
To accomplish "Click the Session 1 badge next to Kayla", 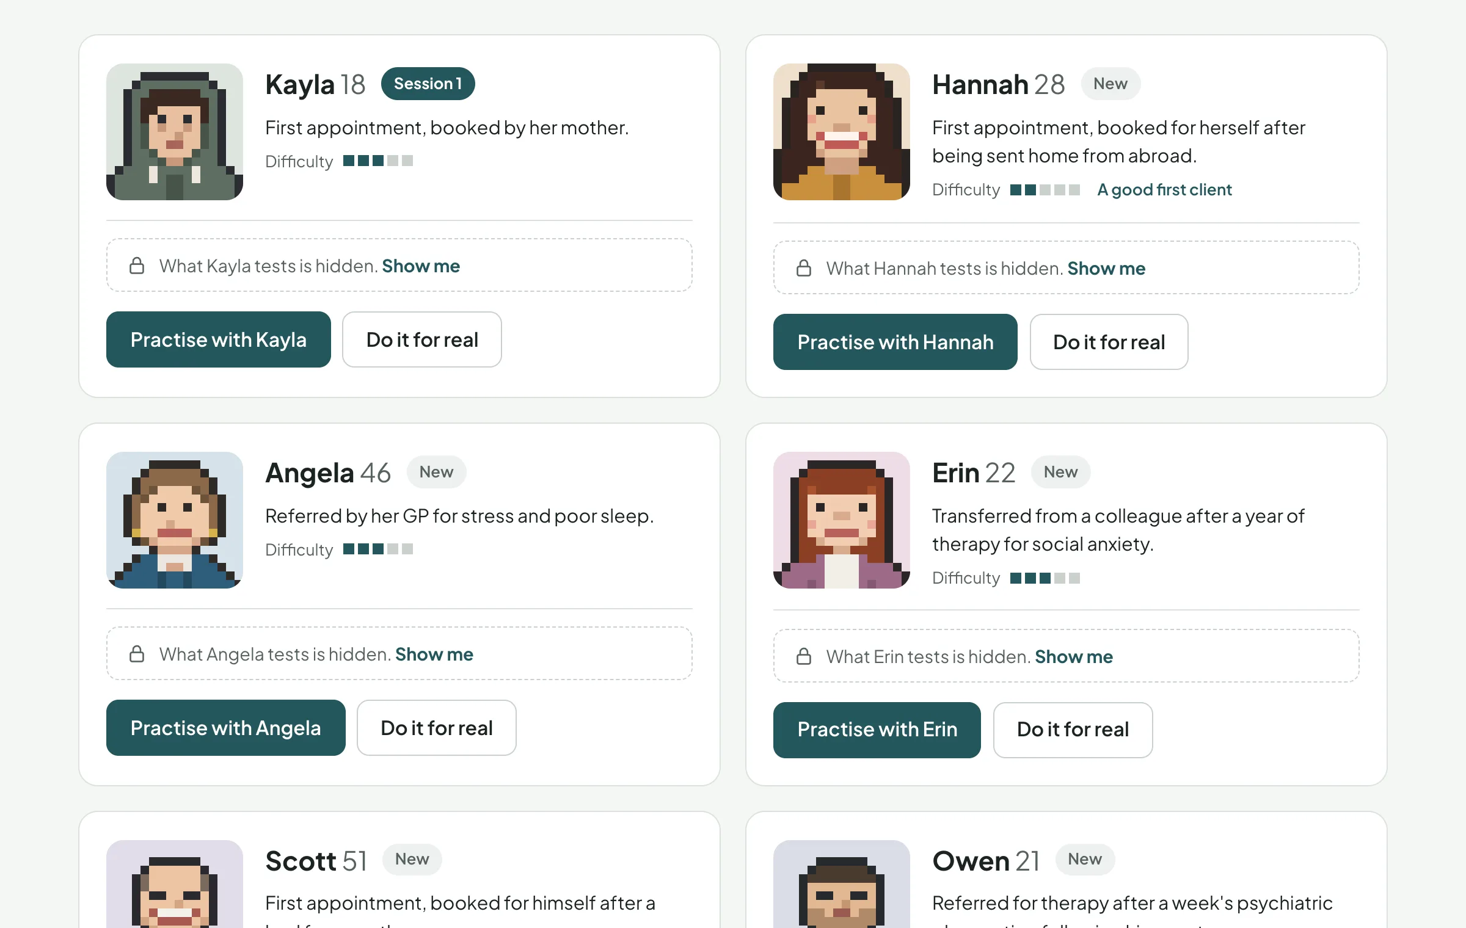I will pyautogui.click(x=428, y=84).
